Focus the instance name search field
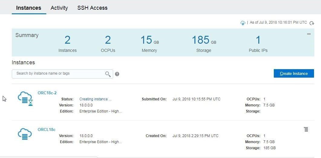321x158 pixels. click(62, 74)
